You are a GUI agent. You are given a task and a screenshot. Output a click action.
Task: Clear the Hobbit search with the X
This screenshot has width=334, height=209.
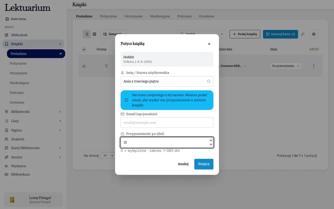click(222, 34)
